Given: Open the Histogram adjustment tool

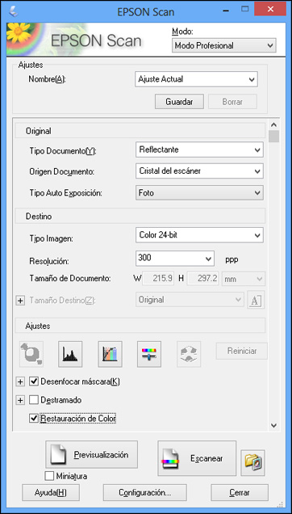Looking at the screenshot, I should point(70,354).
